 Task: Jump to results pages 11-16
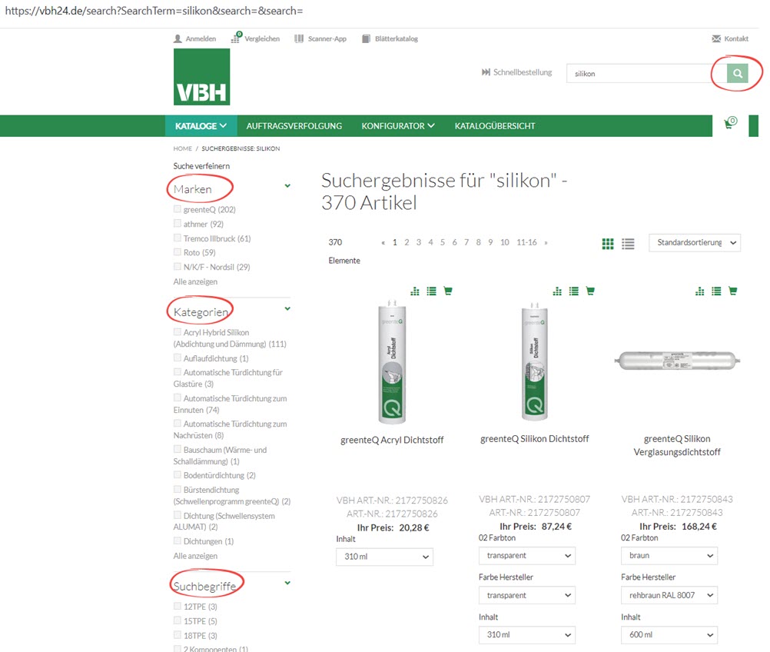point(526,243)
